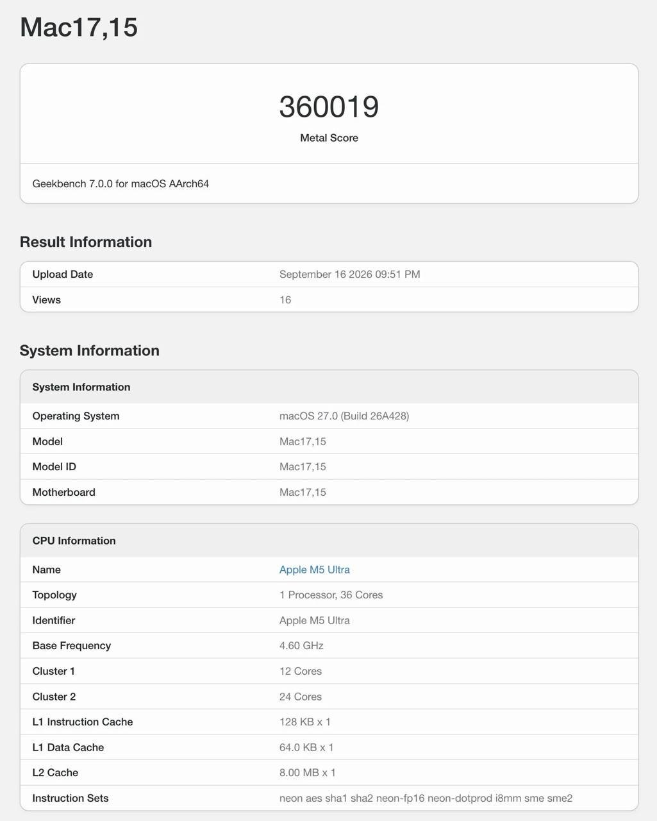The height and width of the screenshot is (821, 657).
Task: Click the L1 Instruction Cache label
Action: pyautogui.click(x=83, y=722)
